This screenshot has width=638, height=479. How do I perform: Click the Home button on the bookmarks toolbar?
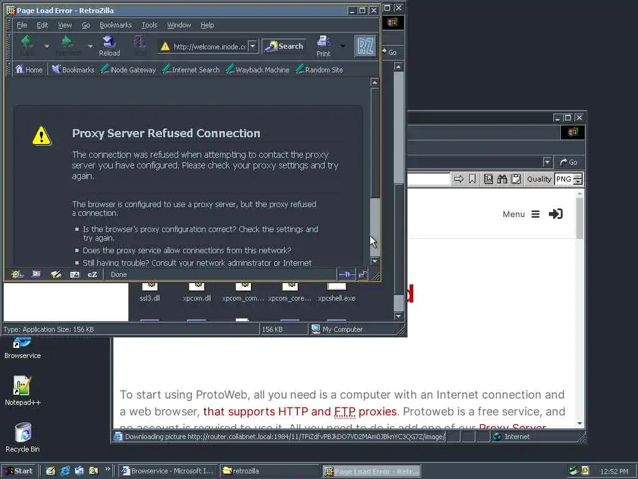[x=29, y=70]
